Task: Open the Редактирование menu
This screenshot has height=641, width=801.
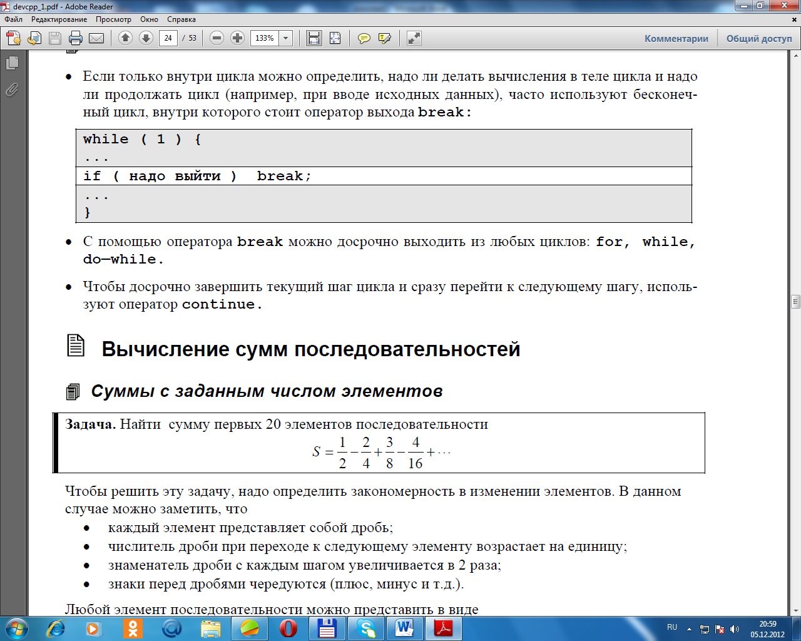Action: click(x=59, y=19)
